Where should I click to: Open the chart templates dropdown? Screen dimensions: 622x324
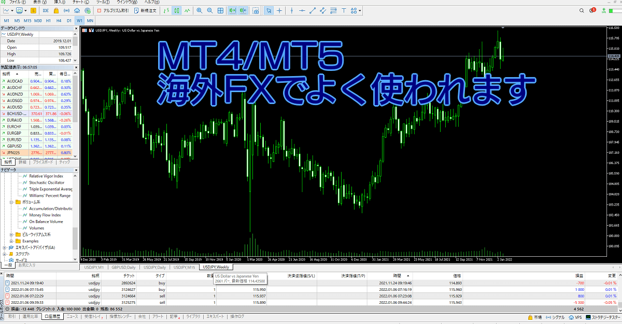click(25, 10)
